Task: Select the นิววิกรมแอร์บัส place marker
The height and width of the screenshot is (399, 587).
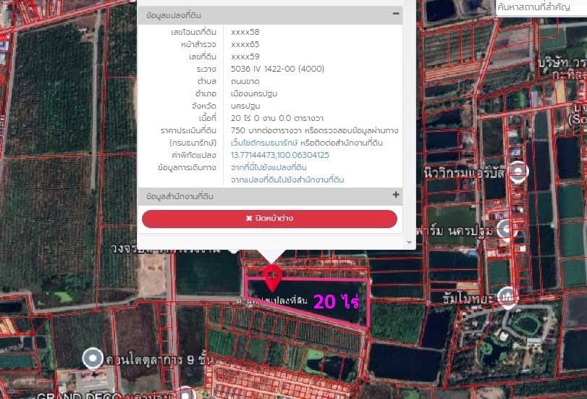Action: point(518,172)
